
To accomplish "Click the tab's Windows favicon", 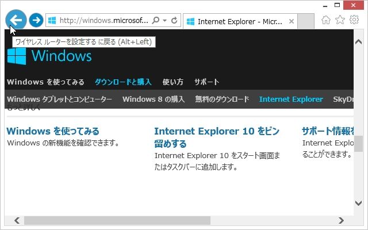I will 190,22.
